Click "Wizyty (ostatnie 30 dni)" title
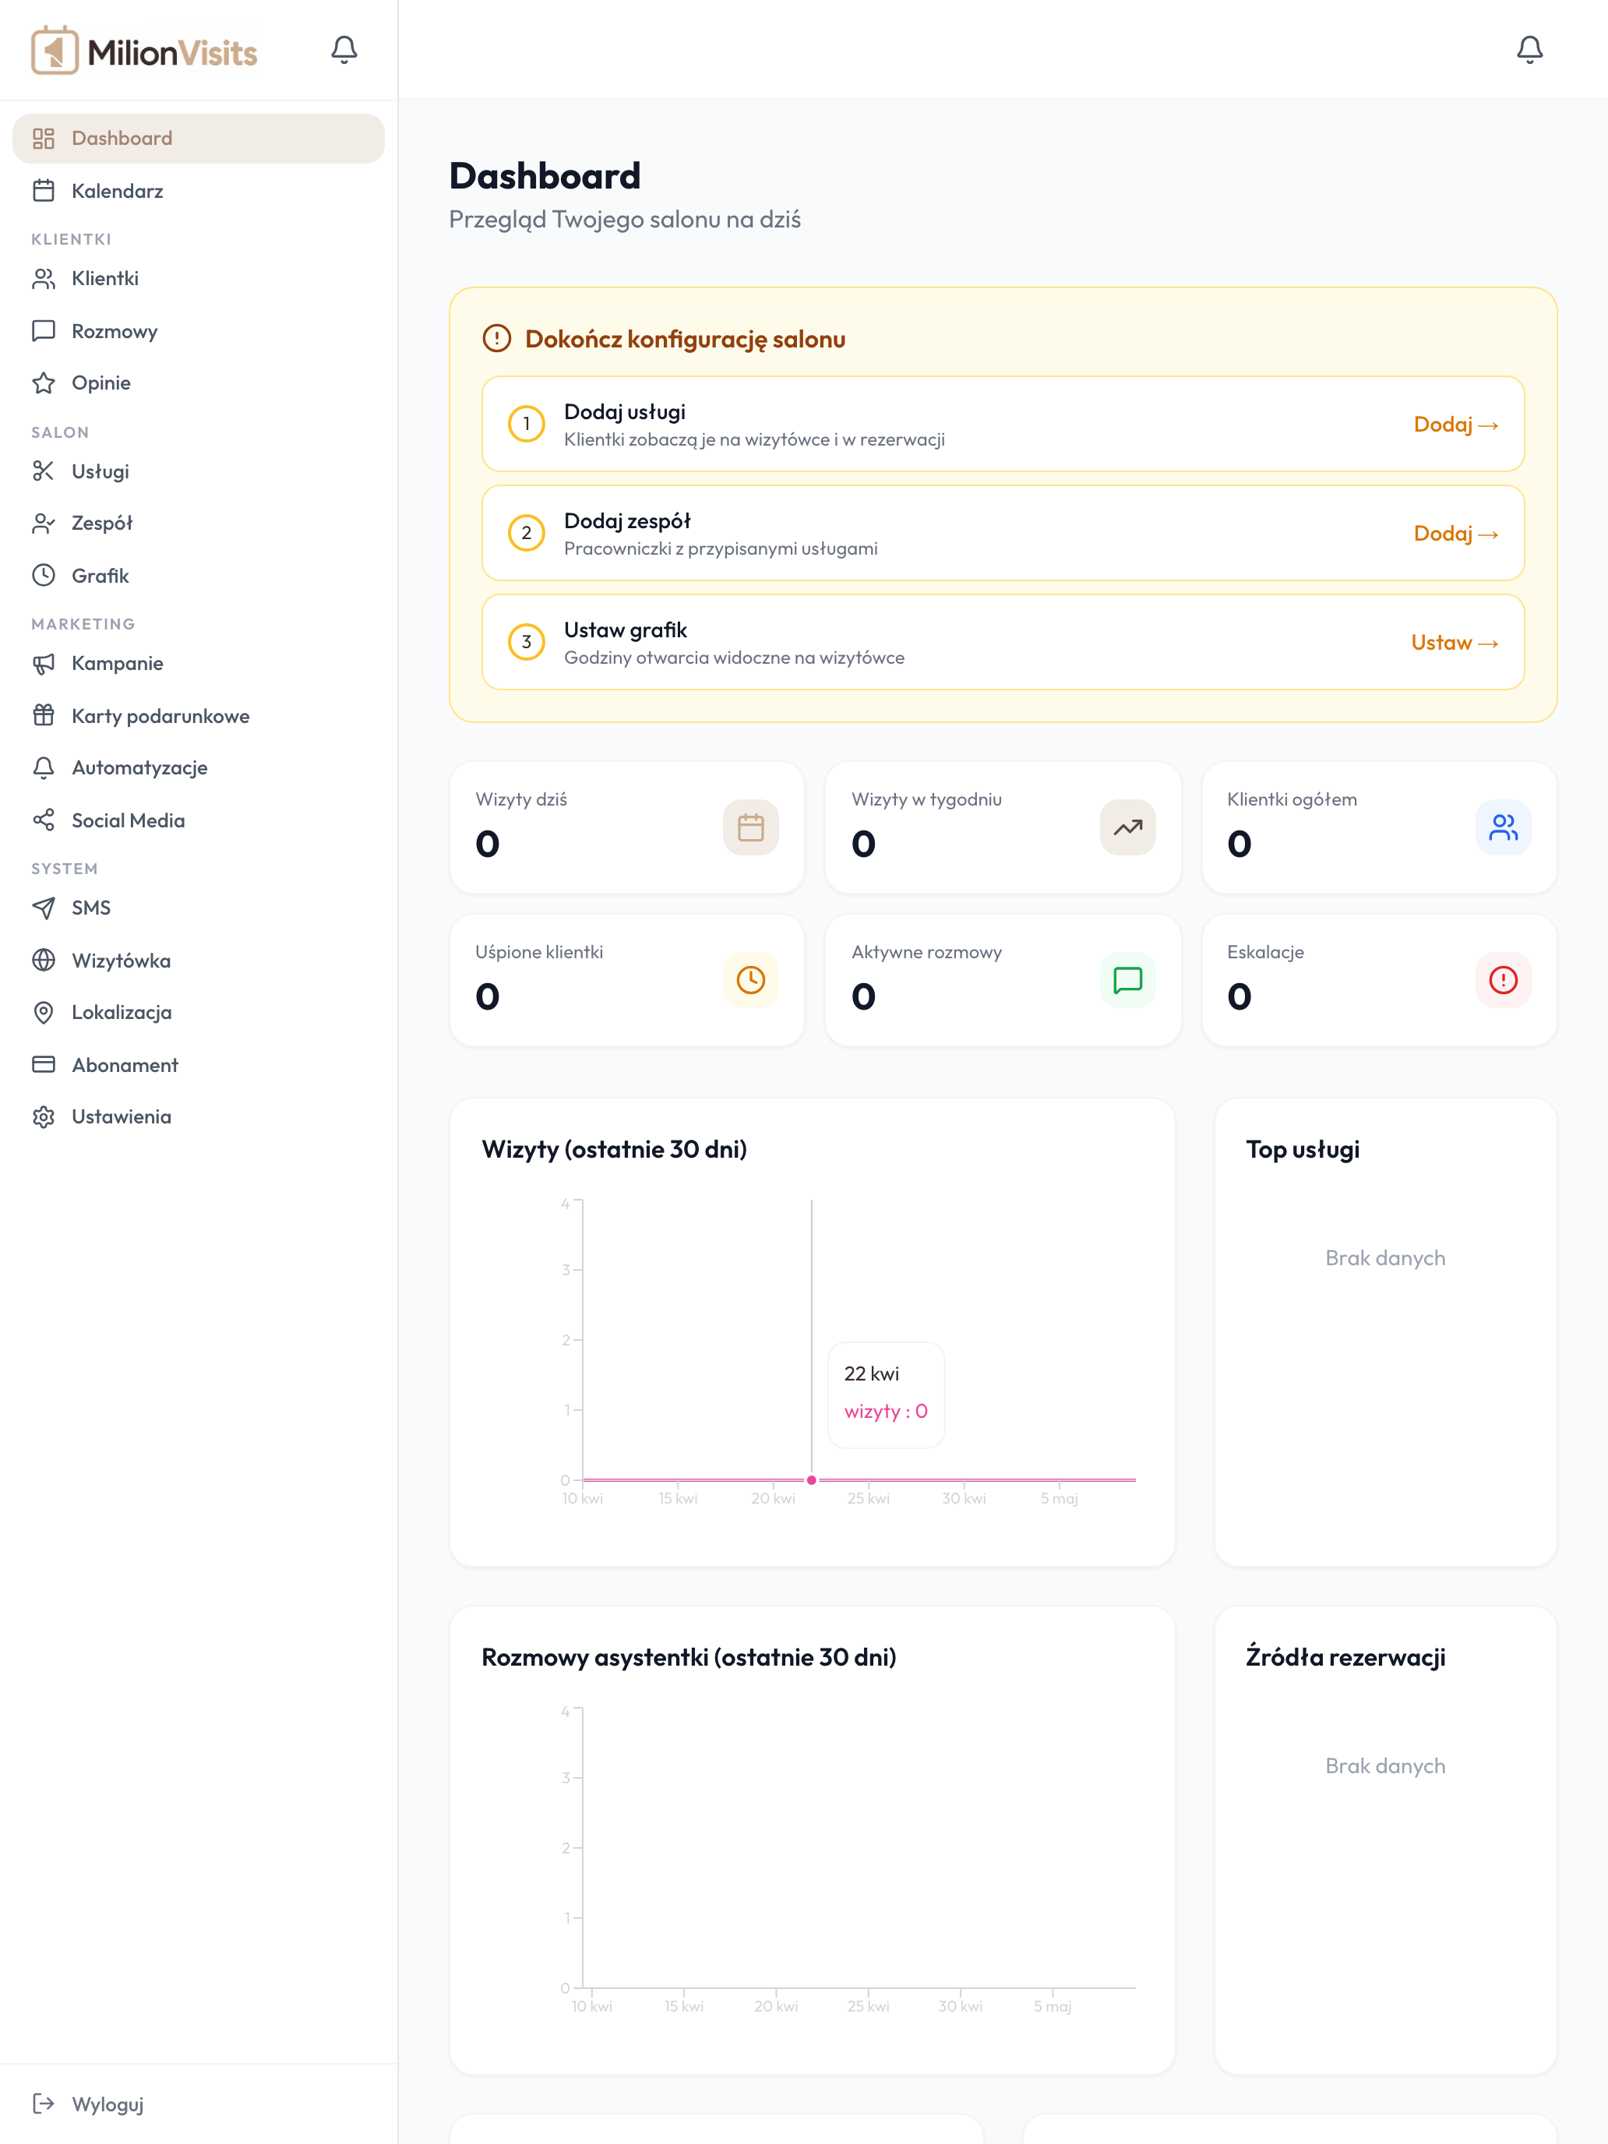This screenshot has height=2144, width=1608. (x=615, y=1150)
